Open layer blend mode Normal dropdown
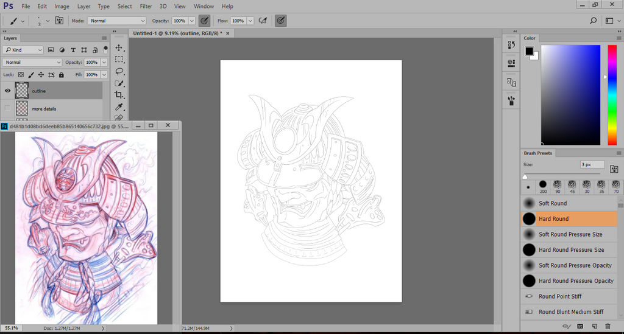Viewport: 624px width, 334px height. (x=32, y=62)
